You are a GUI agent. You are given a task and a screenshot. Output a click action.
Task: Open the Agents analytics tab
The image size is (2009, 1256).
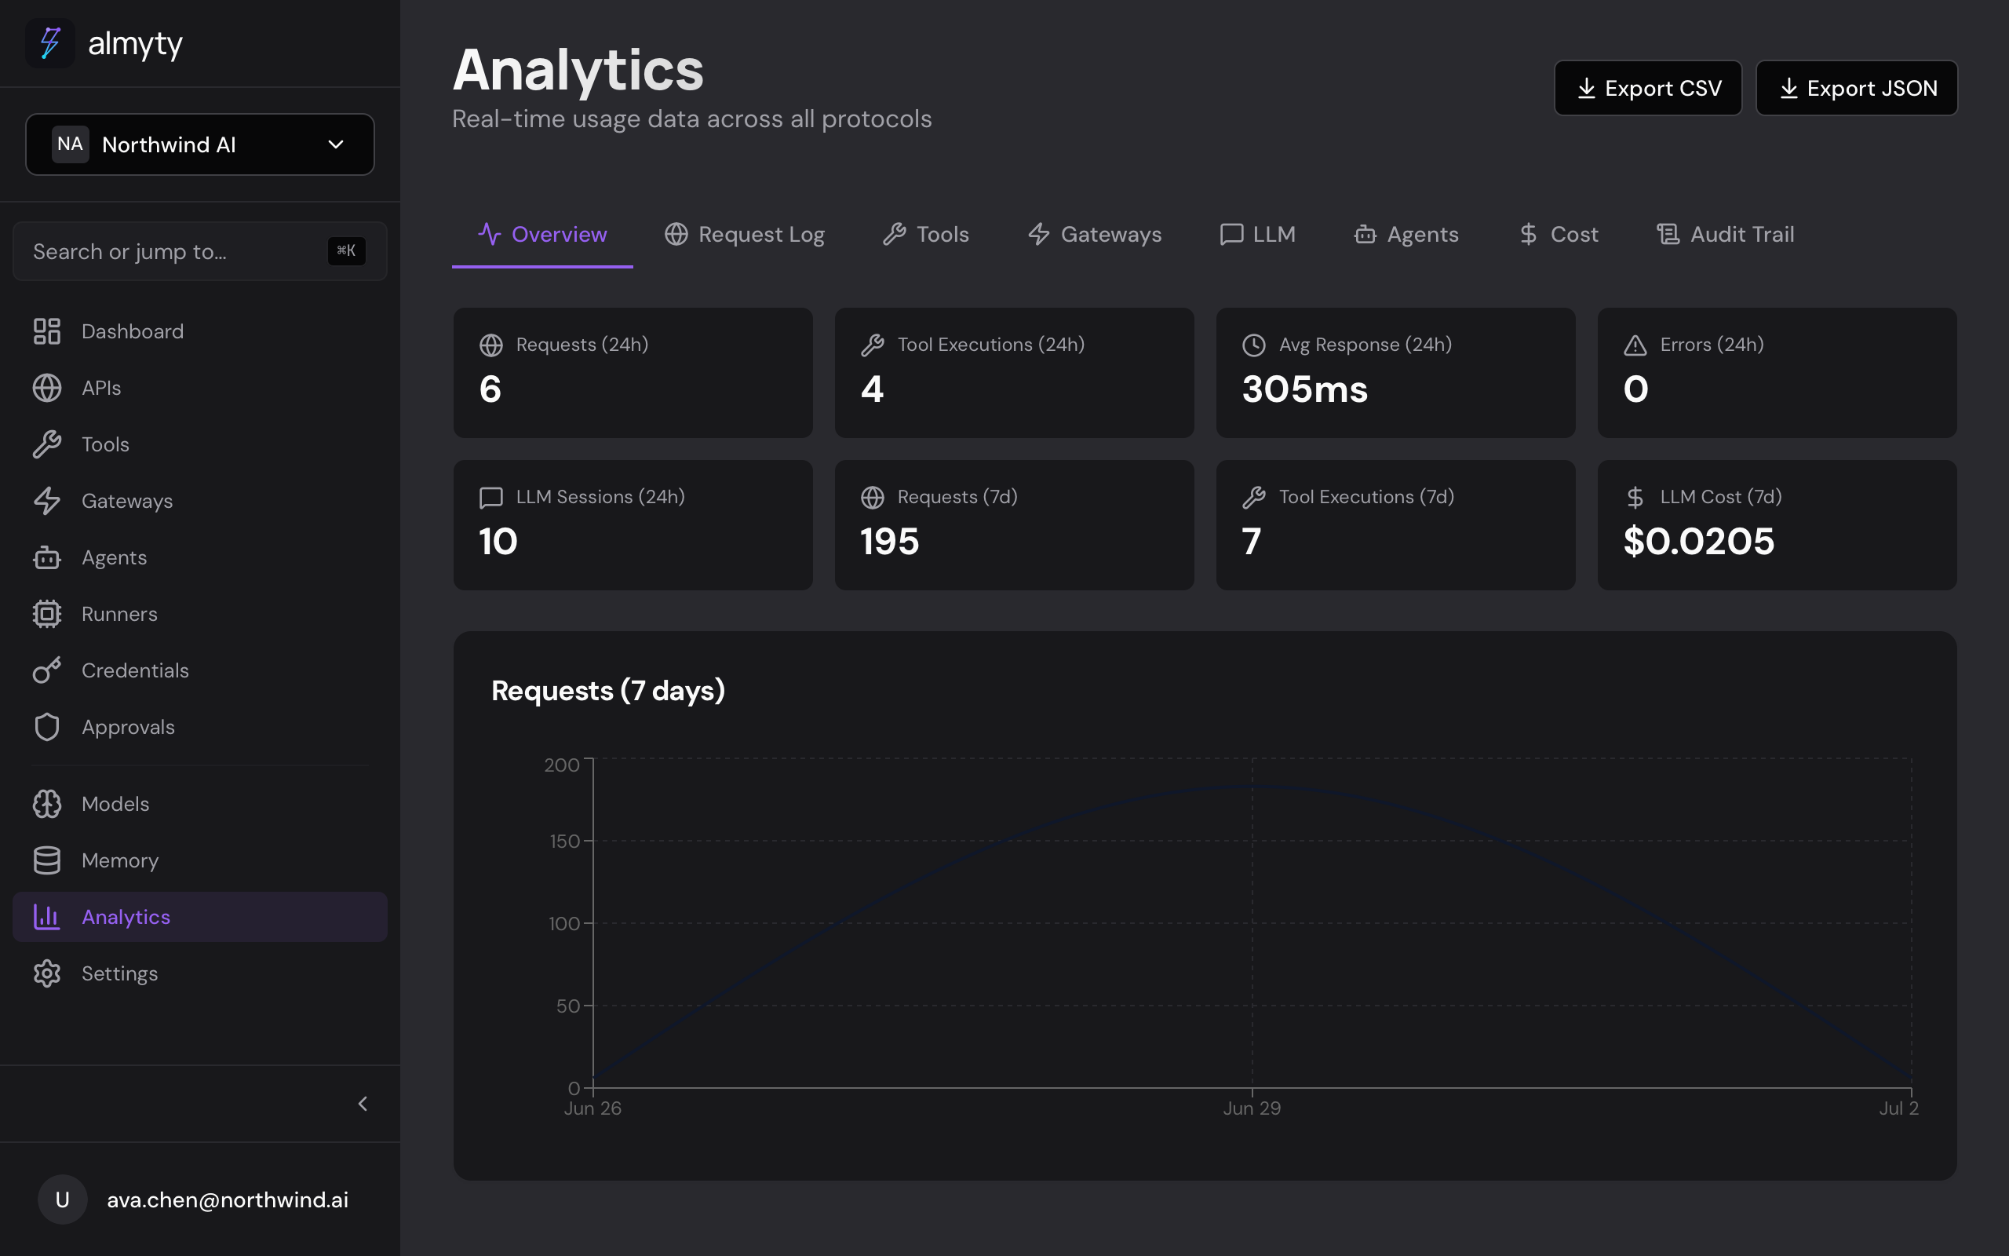click(x=1406, y=235)
